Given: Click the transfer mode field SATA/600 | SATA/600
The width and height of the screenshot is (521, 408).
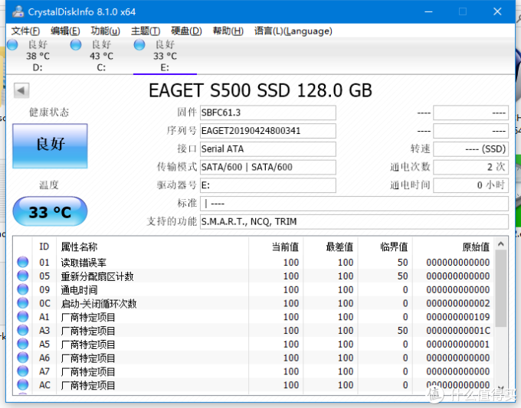Looking at the screenshot, I should 268,167.
